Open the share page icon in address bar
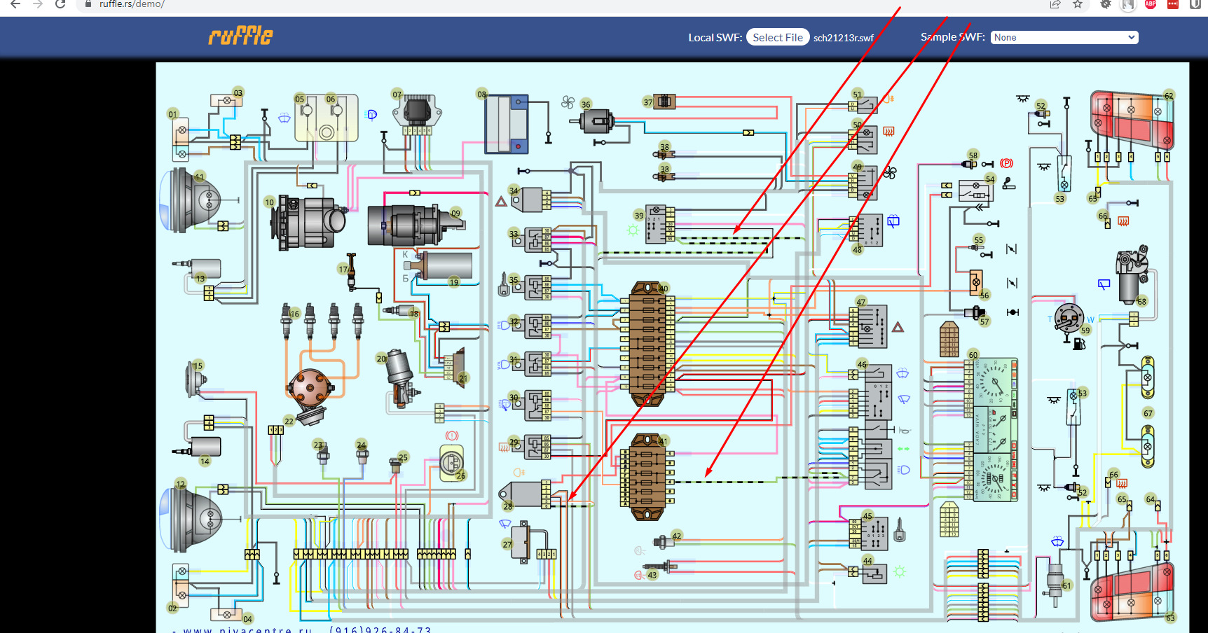This screenshot has width=1208, height=633. [1055, 4]
